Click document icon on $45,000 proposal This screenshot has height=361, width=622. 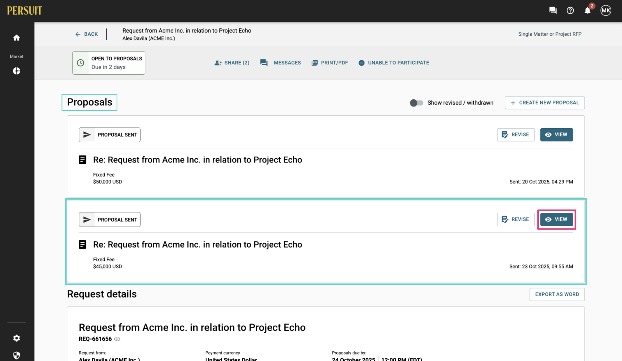82,245
